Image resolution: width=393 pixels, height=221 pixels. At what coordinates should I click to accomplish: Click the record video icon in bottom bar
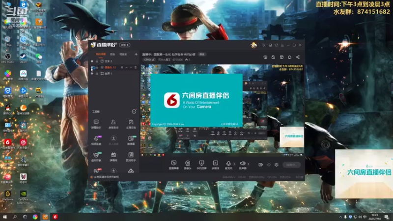[261, 165]
